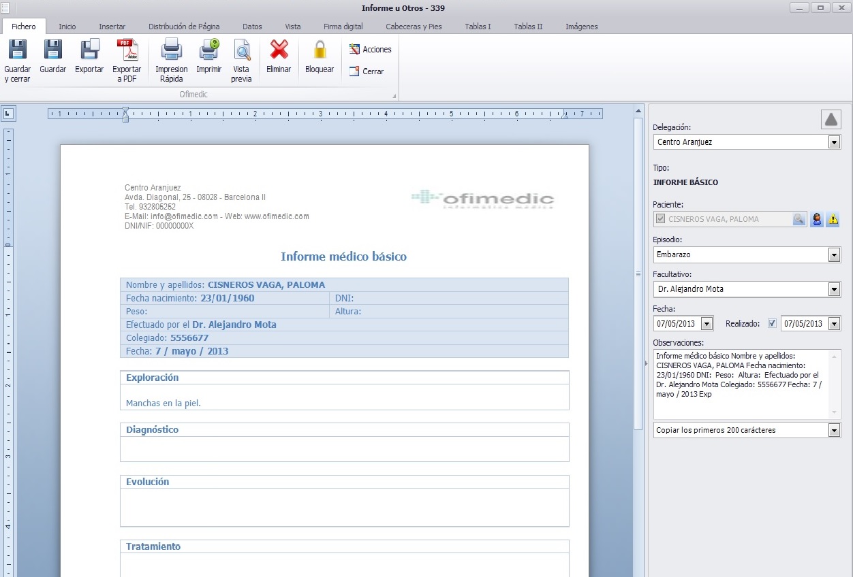The image size is (853, 577).
Task: Open Vista previa print preview
Action: (x=242, y=51)
